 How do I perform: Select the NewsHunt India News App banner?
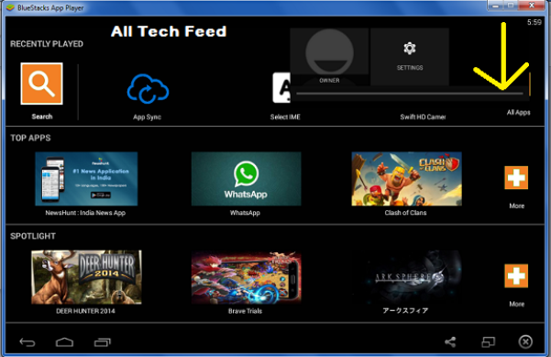(x=86, y=179)
